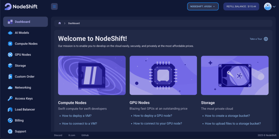Open How to create a storage bucket? link
279x139 pixels.
[228, 116]
